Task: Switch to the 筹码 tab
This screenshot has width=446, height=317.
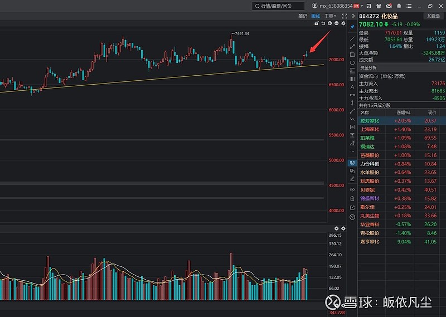Action: tap(303, 16)
